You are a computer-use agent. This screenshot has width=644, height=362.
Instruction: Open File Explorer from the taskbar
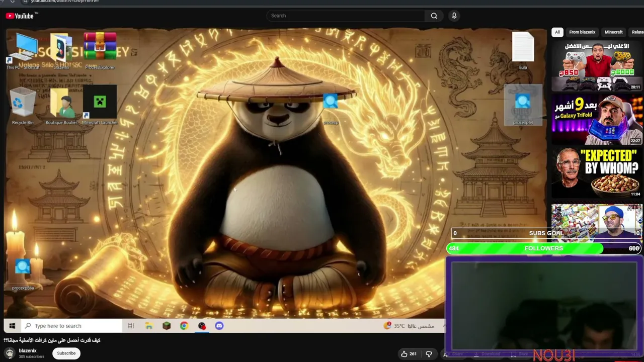click(149, 326)
